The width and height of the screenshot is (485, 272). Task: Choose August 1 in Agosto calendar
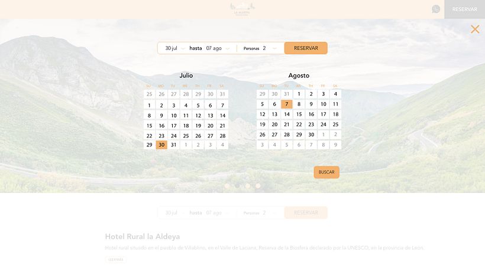[x=299, y=94]
